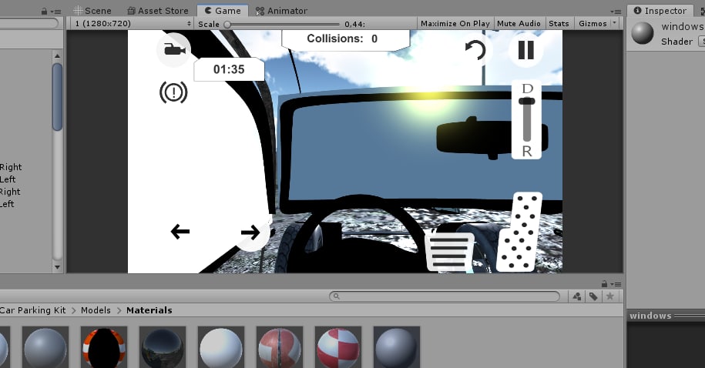Image resolution: width=705 pixels, height=368 pixels.
Task: Lock the Project panel with the padlock
Action: (604, 284)
